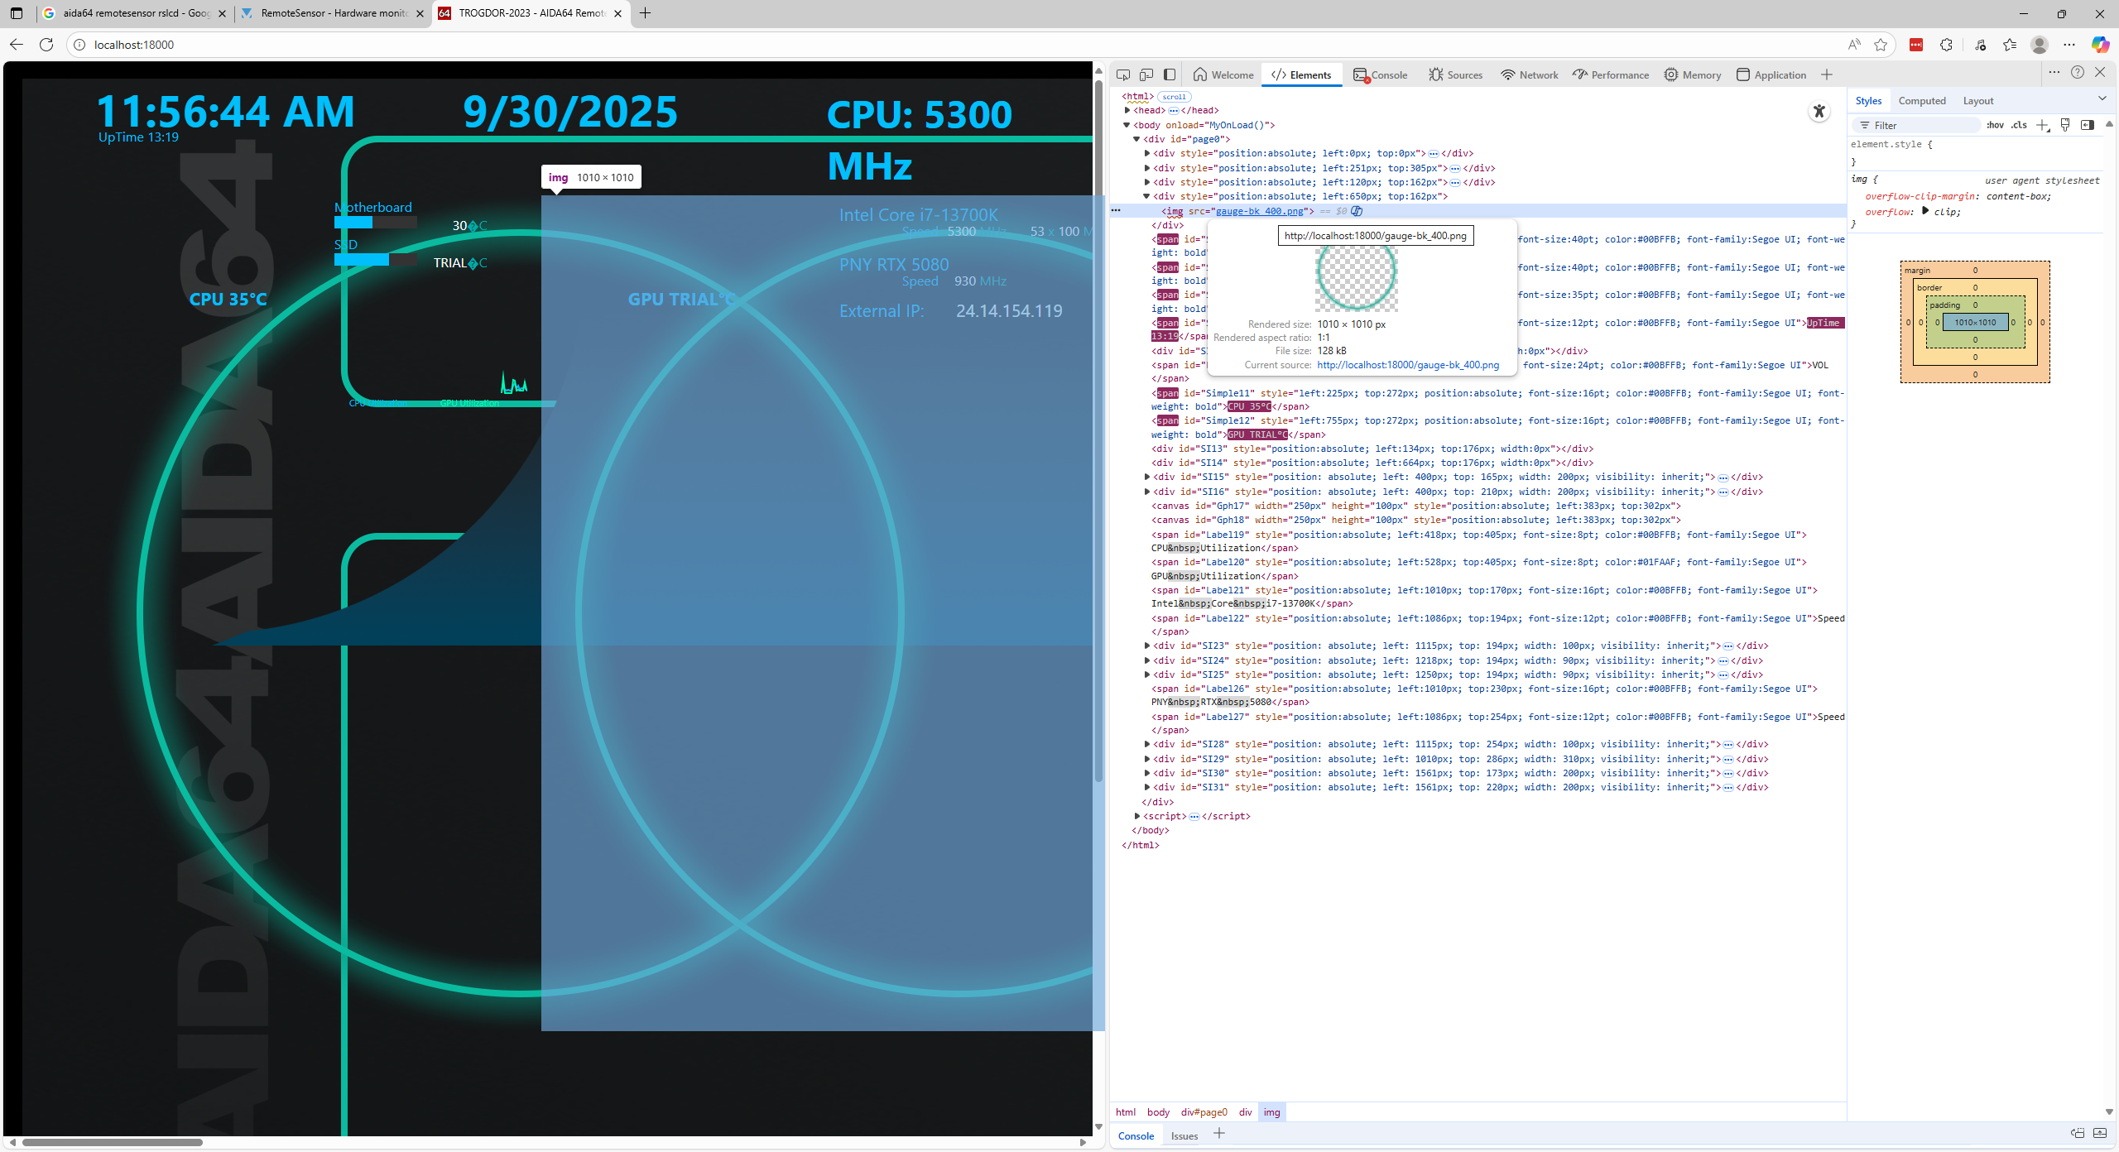Select div#page0 in the breadcrumb bar
Image resolution: width=2119 pixels, height=1152 pixels.
tap(1204, 1112)
